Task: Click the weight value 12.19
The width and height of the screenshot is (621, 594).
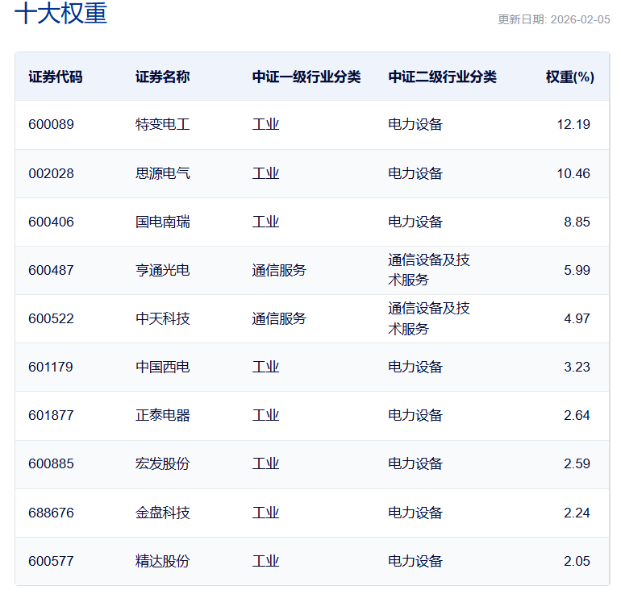Action: [x=573, y=124]
